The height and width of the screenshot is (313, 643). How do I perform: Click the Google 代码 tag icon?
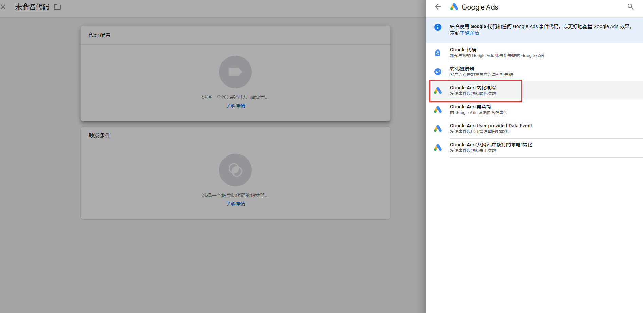pyautogui.click(x=438, y=53)
